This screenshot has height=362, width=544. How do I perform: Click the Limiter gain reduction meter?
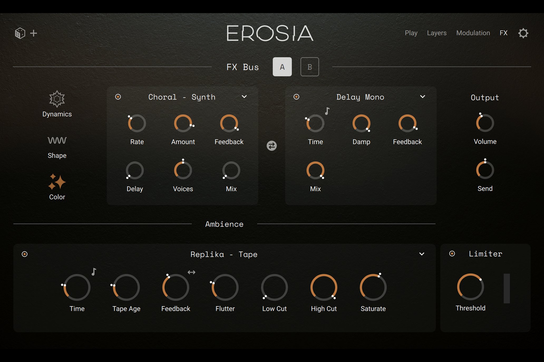pos(507,288)
